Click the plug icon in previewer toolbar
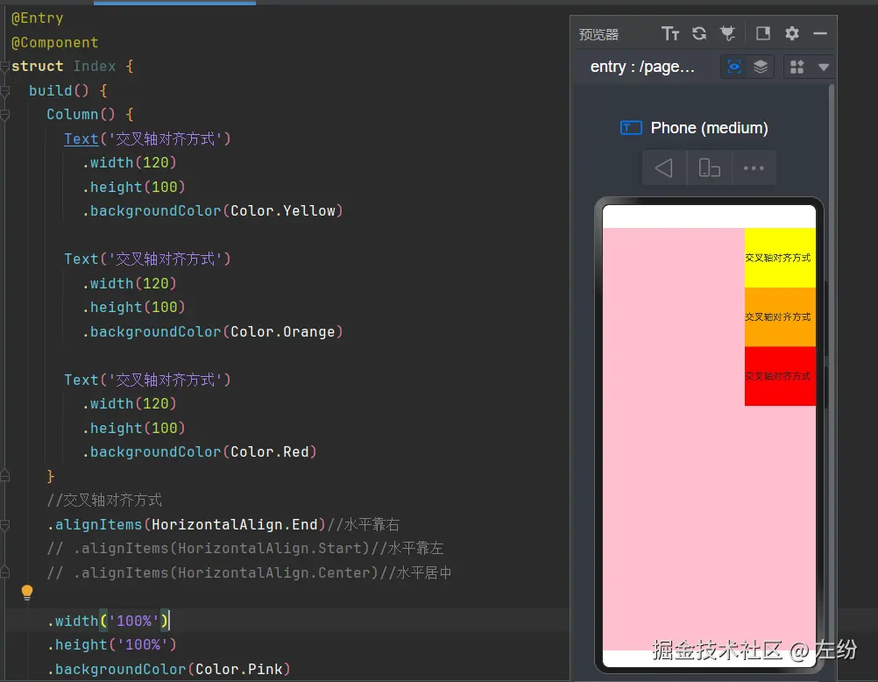Viewport: 878px width, 682px height. [727, 33]
